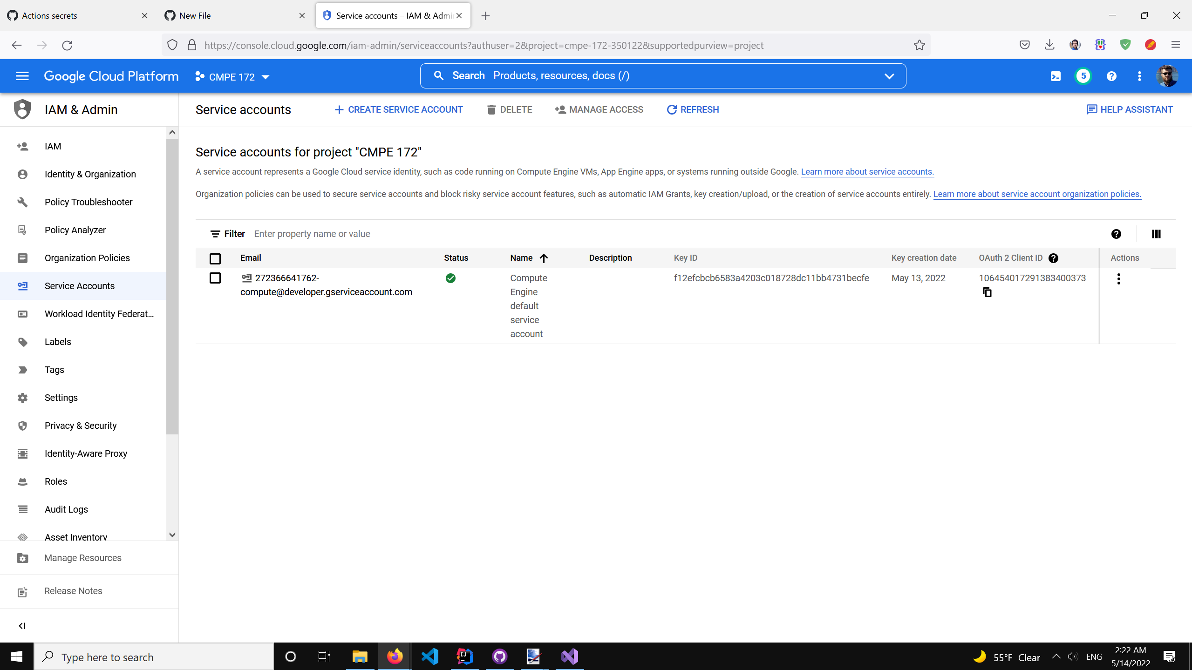Check the Compute Engine service account row

click(x=215, y=278)
